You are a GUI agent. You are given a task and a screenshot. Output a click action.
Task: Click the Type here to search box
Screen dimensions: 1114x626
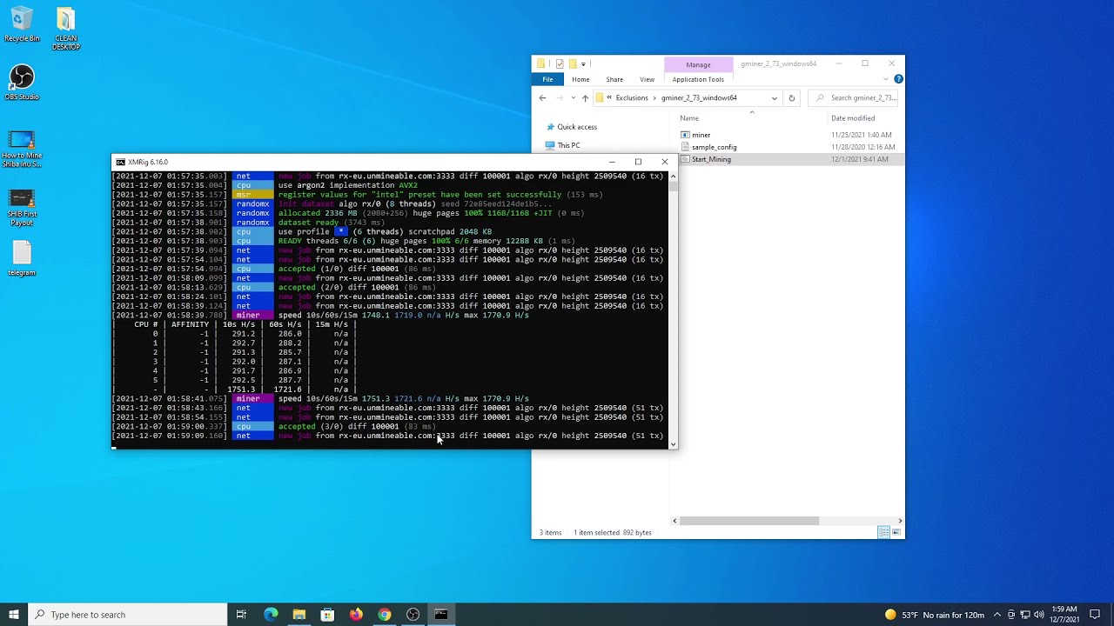pos(128,615)
